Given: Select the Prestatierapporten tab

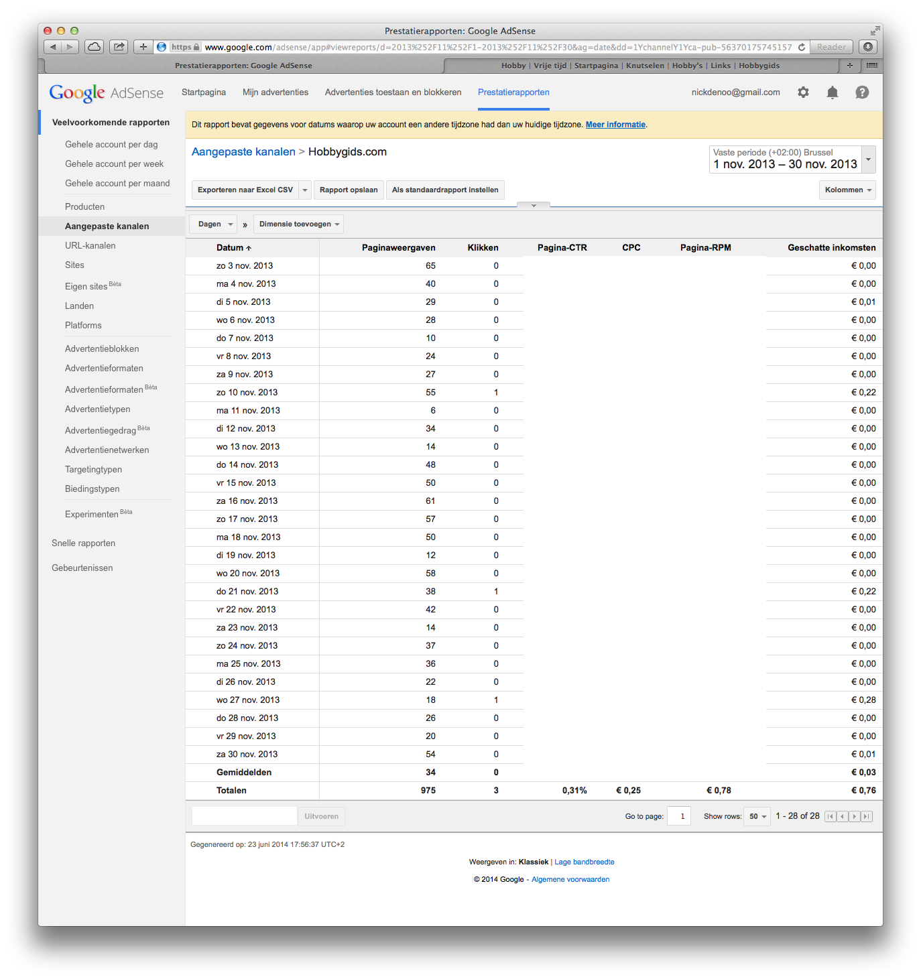Looking at the screenshot, I should coord(513,92).
